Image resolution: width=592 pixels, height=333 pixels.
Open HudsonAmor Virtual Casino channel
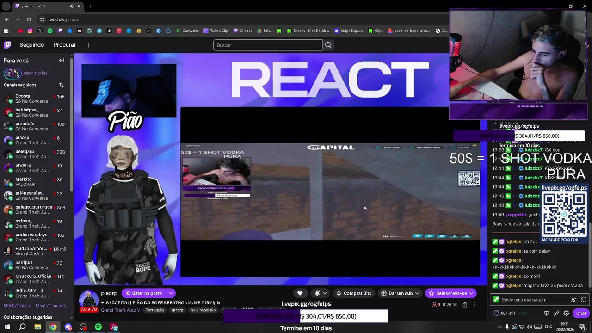pos(36,251)
